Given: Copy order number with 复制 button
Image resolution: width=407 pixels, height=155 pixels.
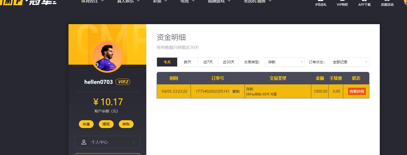Looking at the screenshot, I should point(236,91).
